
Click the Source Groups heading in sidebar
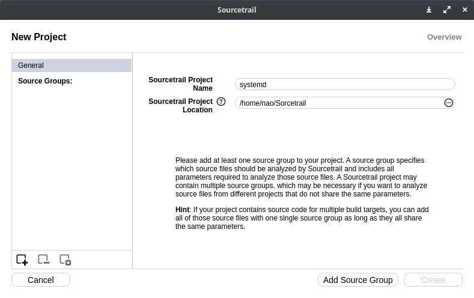[45, 81]
